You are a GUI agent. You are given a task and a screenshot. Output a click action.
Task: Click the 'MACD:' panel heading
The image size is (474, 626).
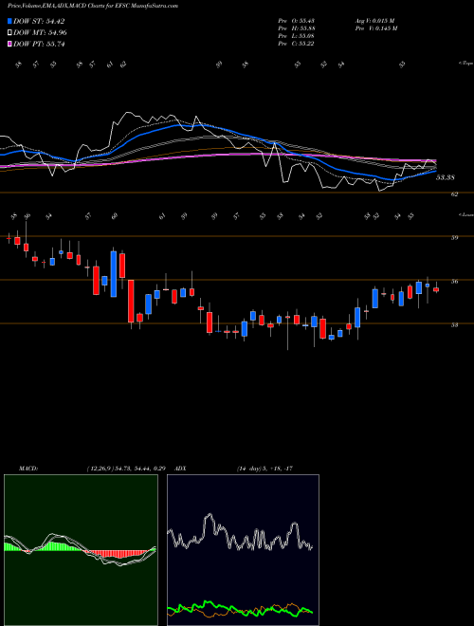(27, 469)
